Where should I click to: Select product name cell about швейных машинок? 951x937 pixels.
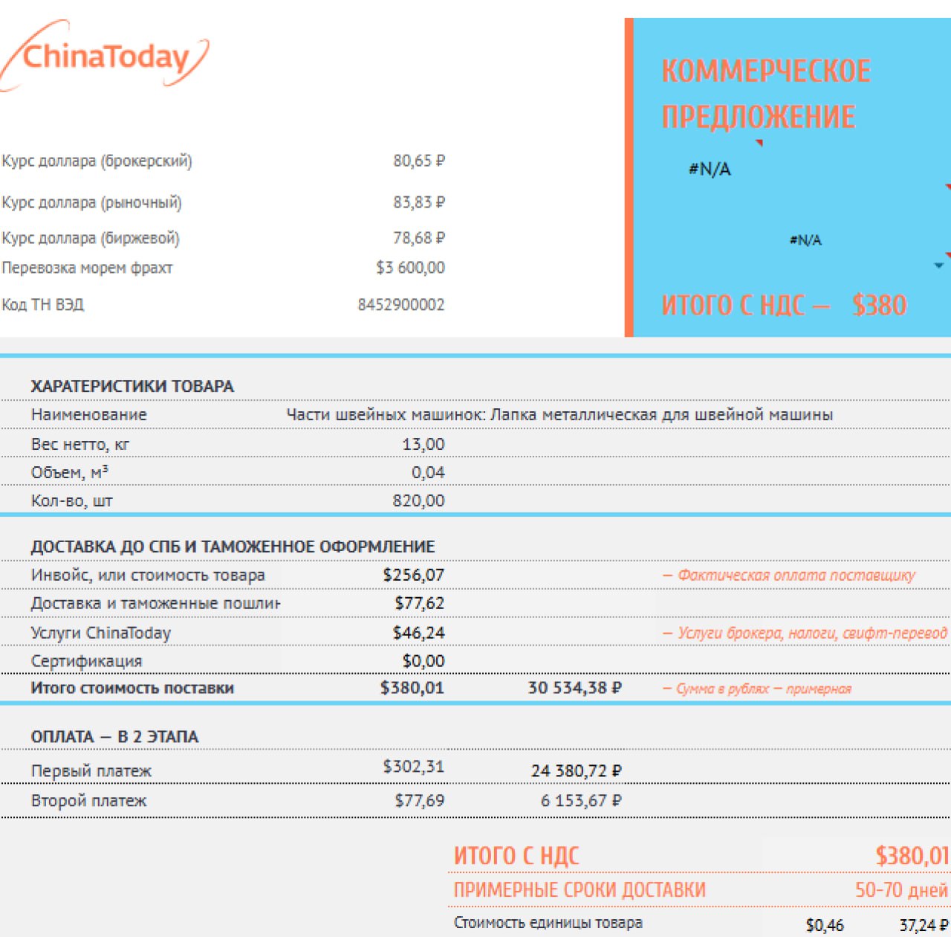(559, 415)
